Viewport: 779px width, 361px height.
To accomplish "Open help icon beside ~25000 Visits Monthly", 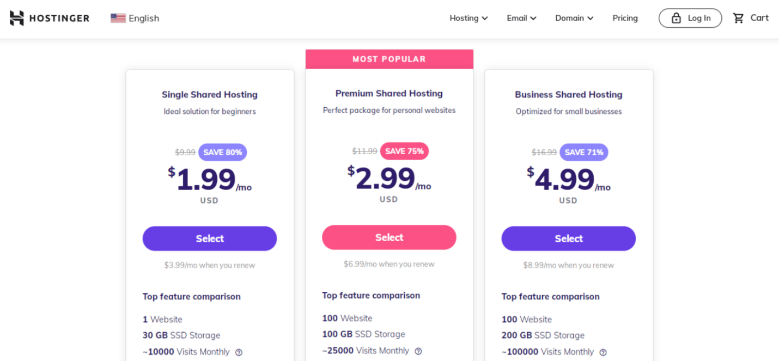I will [418, 351].
